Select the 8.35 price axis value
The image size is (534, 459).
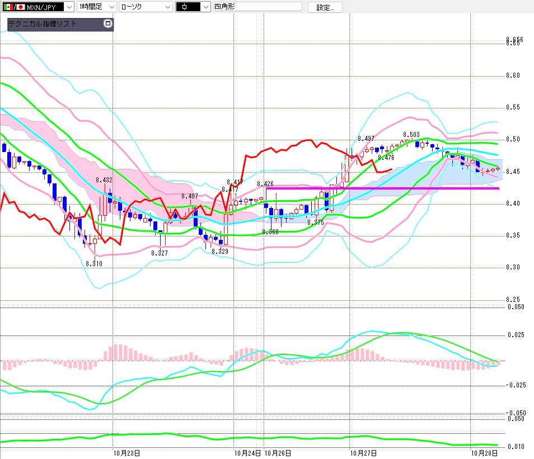click(x=513, y=235)
